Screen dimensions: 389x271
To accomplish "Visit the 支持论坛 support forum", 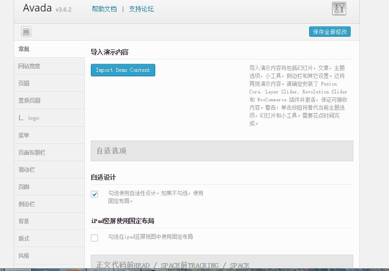I will (x=141, y=9).
